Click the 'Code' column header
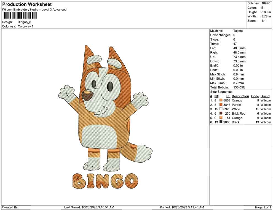Screen dimensions: 273x210 click(255, 96)
